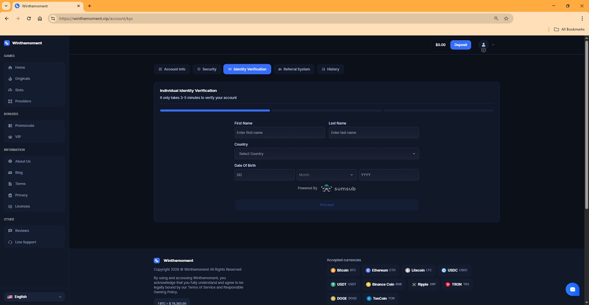Open the English language selector
The width and height of the screenshot is (589, 305).
(34, 297)
